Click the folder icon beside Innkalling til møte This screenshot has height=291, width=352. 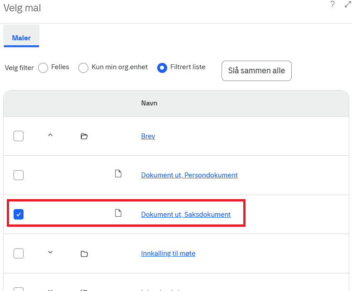84,254
